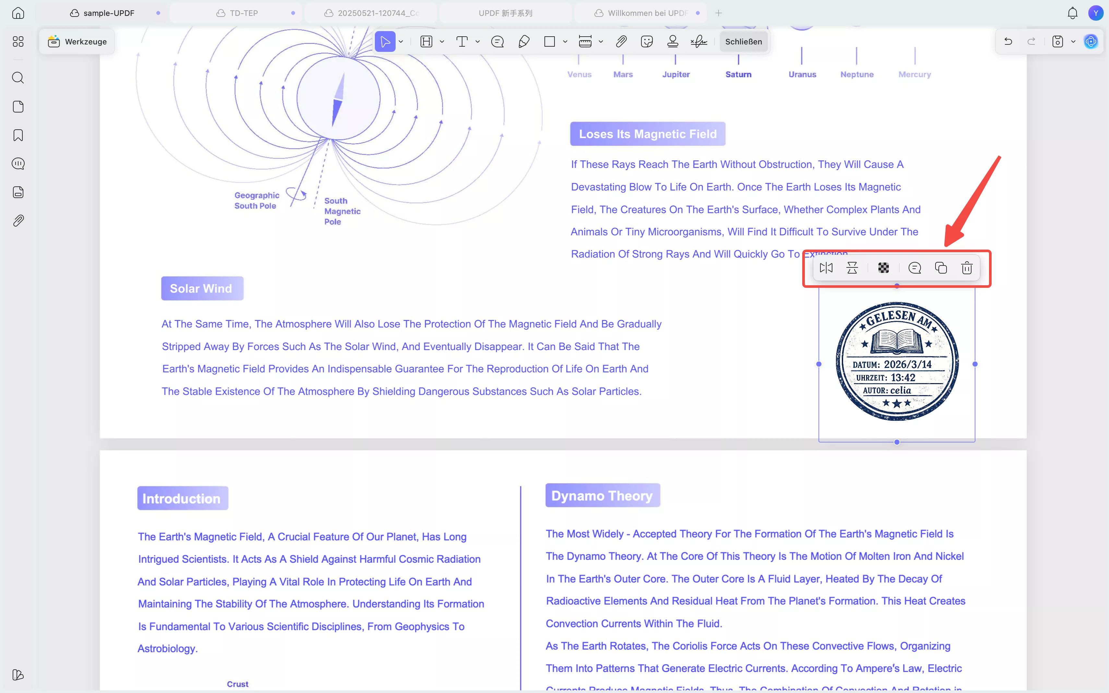Open the Werkzeuge tools menu

tap(77, 42)
